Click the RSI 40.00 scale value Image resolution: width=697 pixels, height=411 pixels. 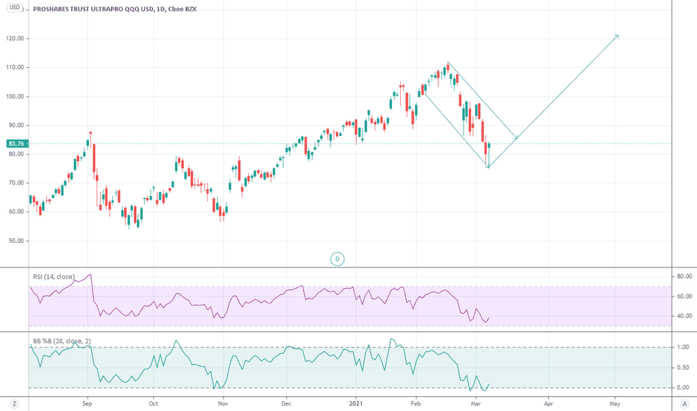pyautogui.click(x=684, y=316)
